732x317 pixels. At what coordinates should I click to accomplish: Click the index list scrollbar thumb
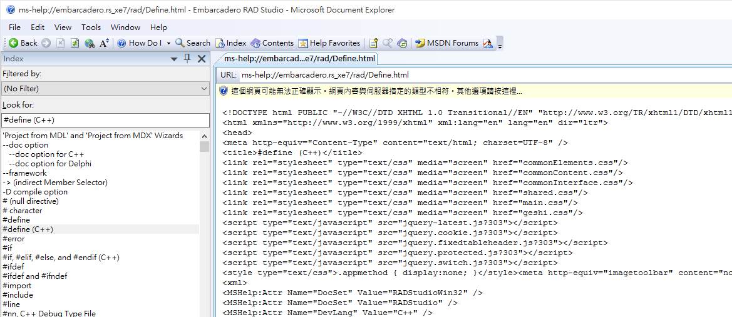pyautogui.click(x=205, y=146)
